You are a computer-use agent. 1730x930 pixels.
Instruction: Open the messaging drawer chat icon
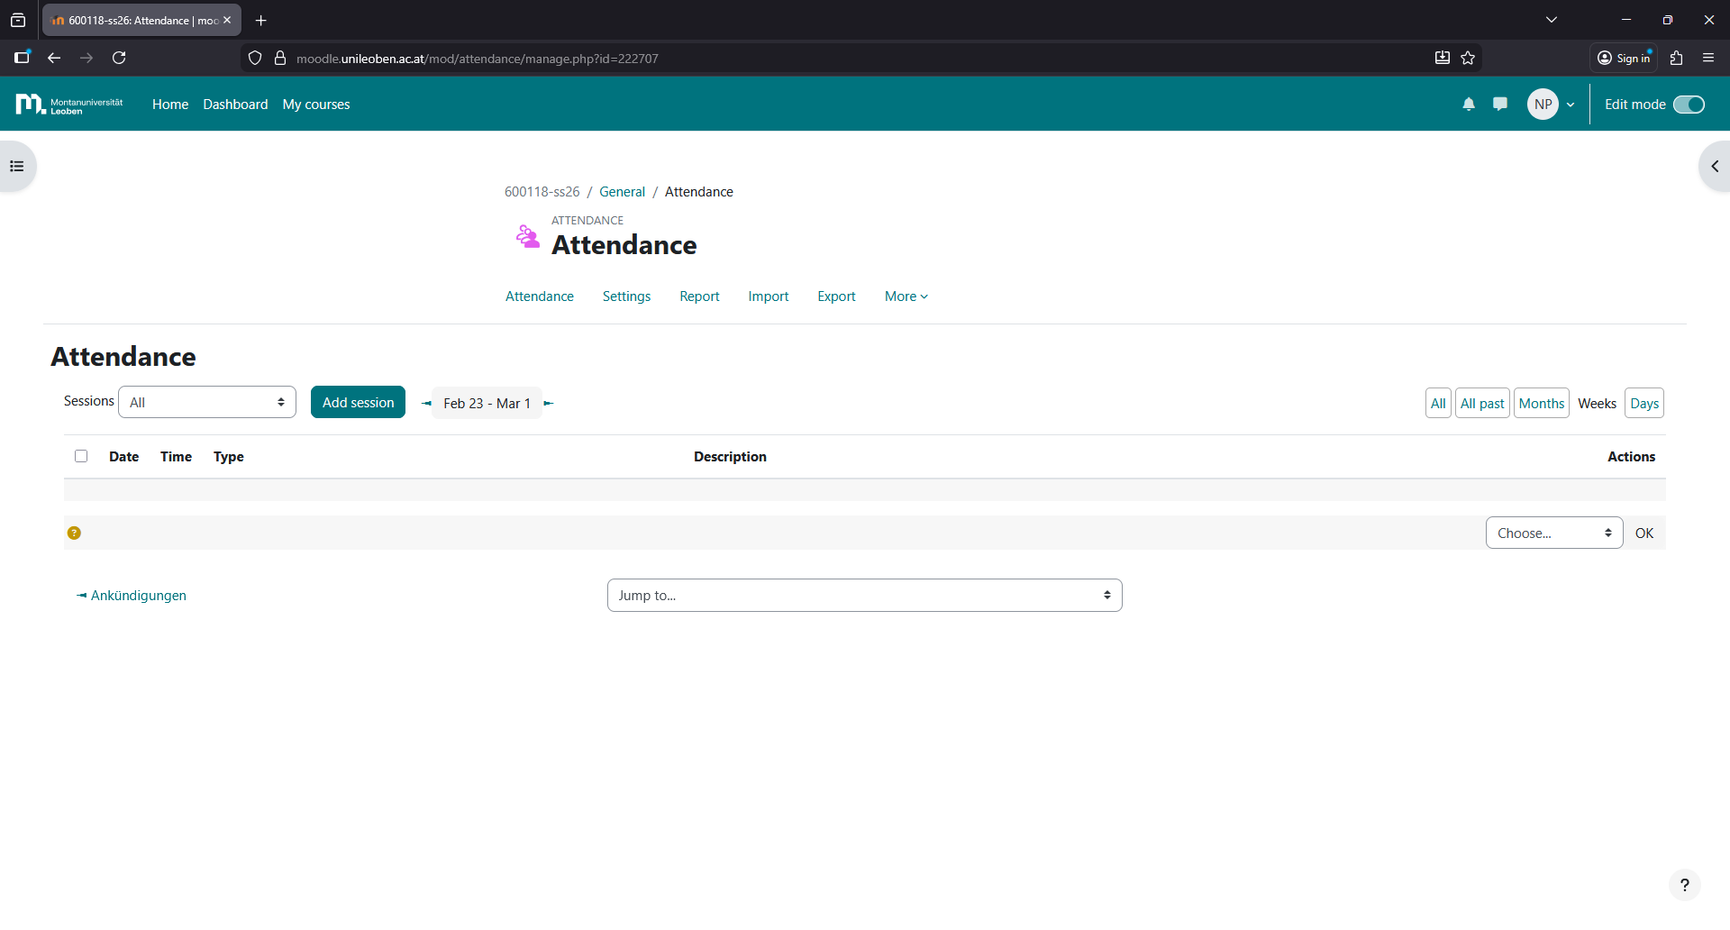coord(1500,105)
